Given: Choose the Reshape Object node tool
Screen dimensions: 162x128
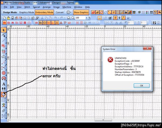Looking at the screenshot, I should click(x=4, y=35).
